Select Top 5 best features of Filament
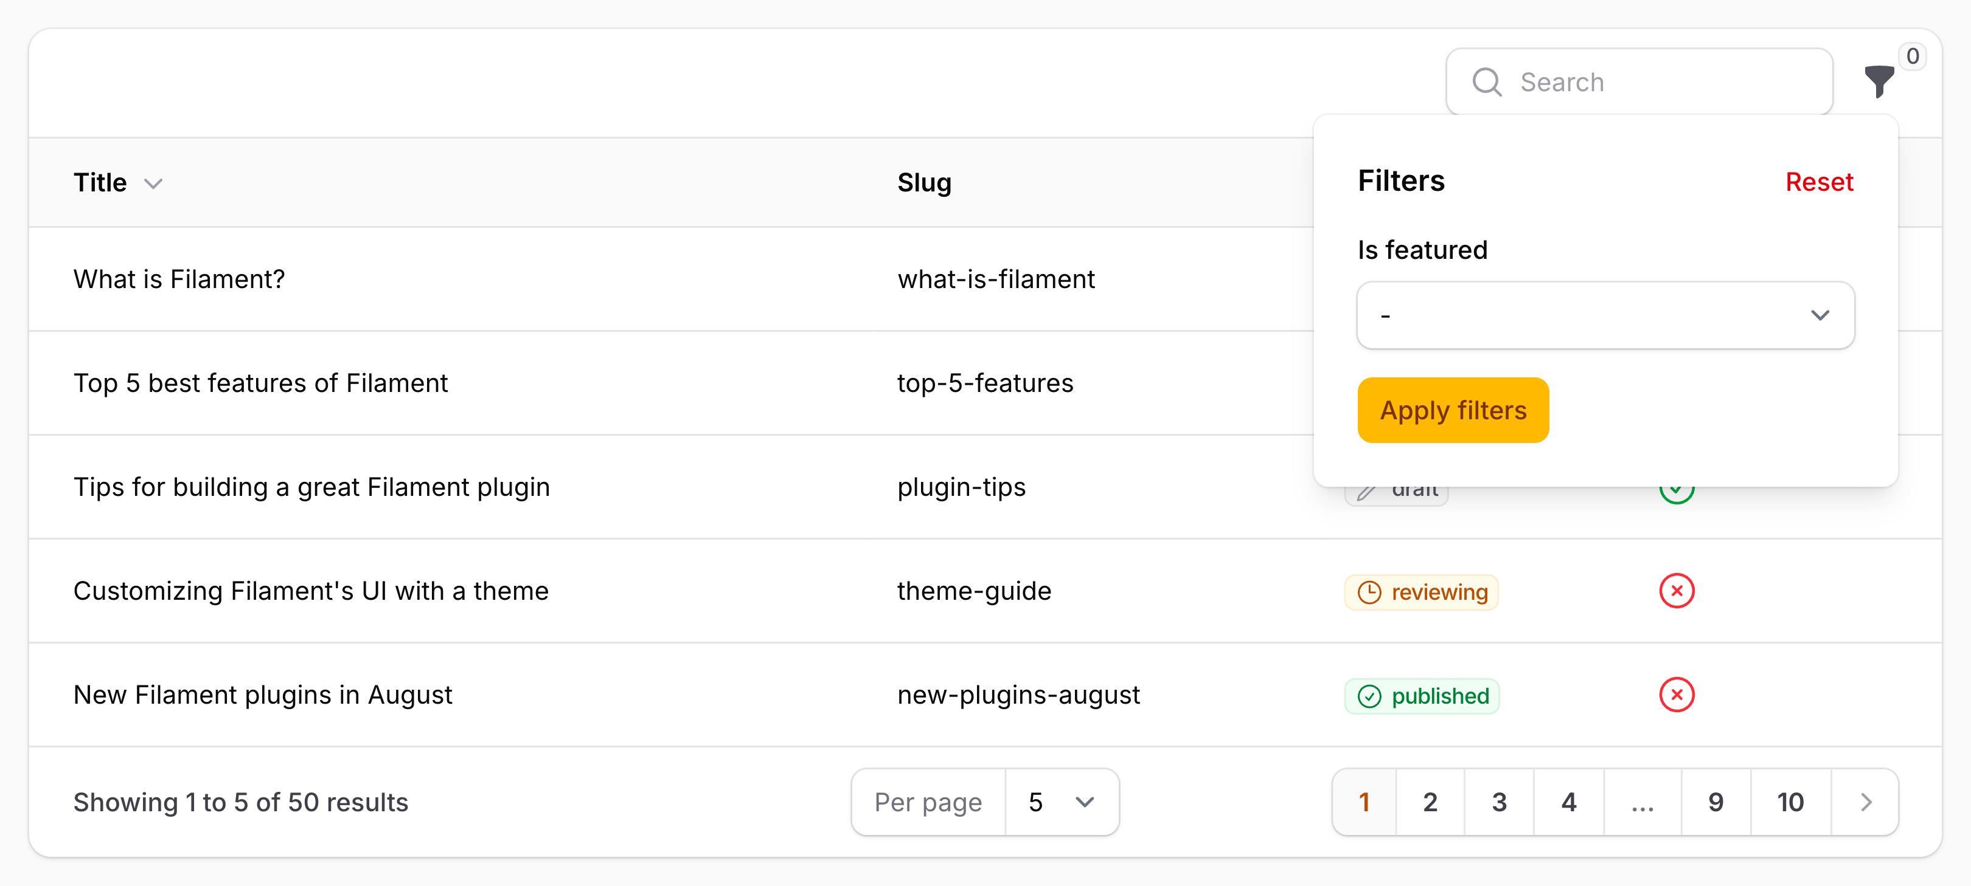Image resolution: width=1971 pixels, height=886 pixels. point(260,383)
